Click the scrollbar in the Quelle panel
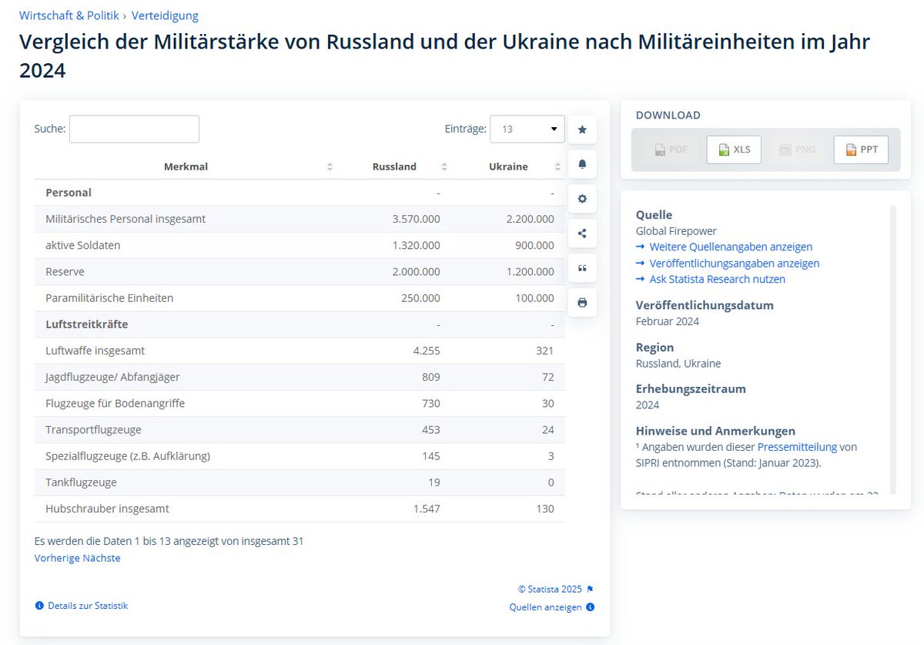Screen dimensions: 924x645 coord(893,349)
